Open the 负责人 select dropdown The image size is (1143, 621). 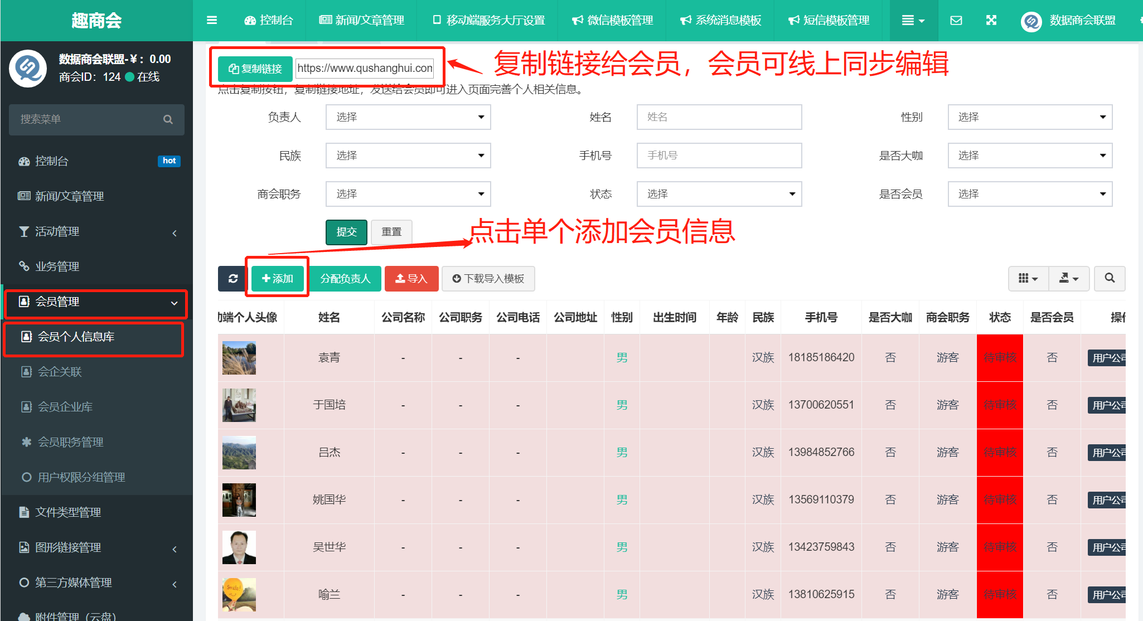pyautogui.click(x=408, y=117)
